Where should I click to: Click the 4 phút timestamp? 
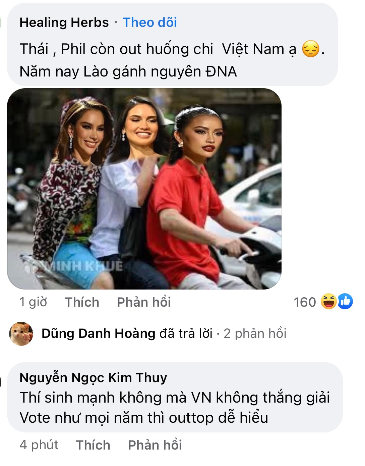(39, 445)
